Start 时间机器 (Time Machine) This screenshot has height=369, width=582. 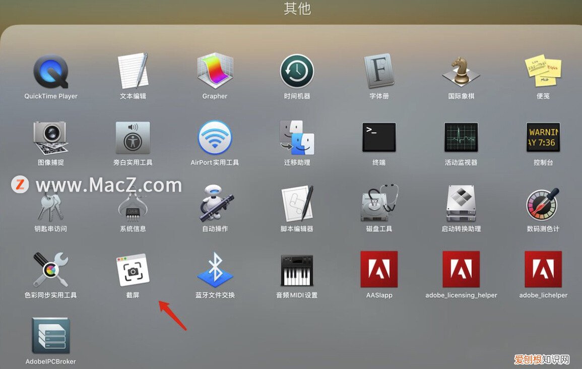coord(297,71)
